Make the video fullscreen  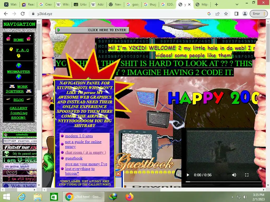tap(247, 175)
